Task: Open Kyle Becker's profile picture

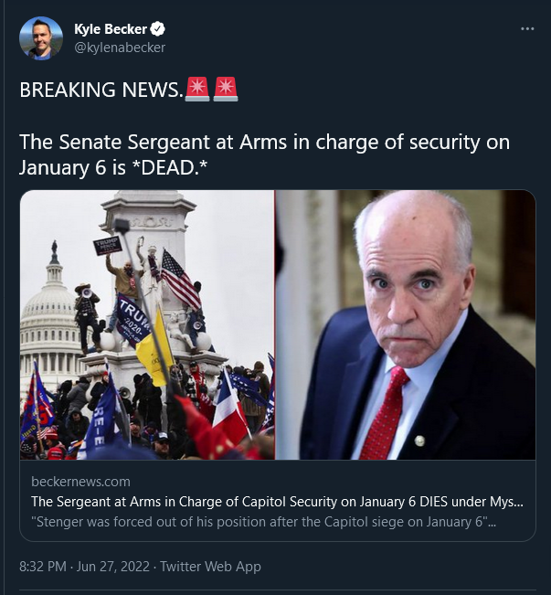Action: coord(41,38)
